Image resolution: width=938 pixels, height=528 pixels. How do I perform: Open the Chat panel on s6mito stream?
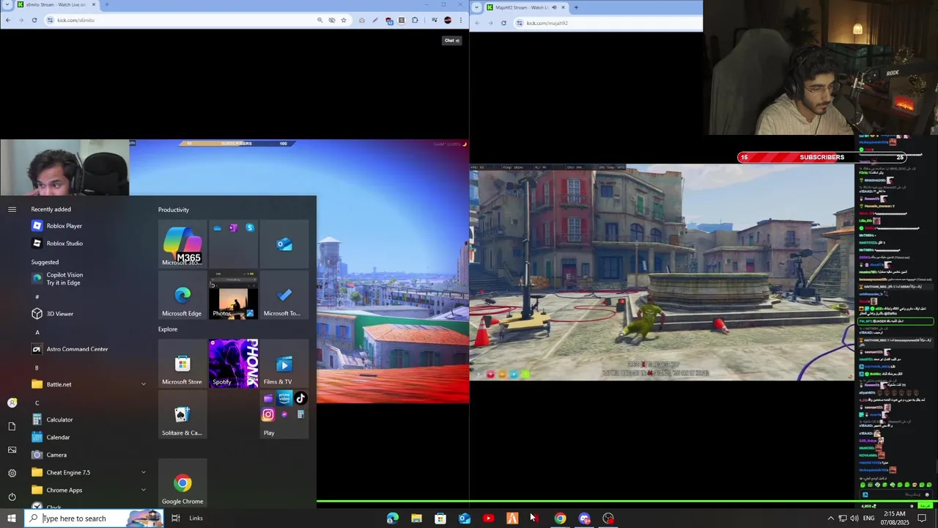[451, 40]
